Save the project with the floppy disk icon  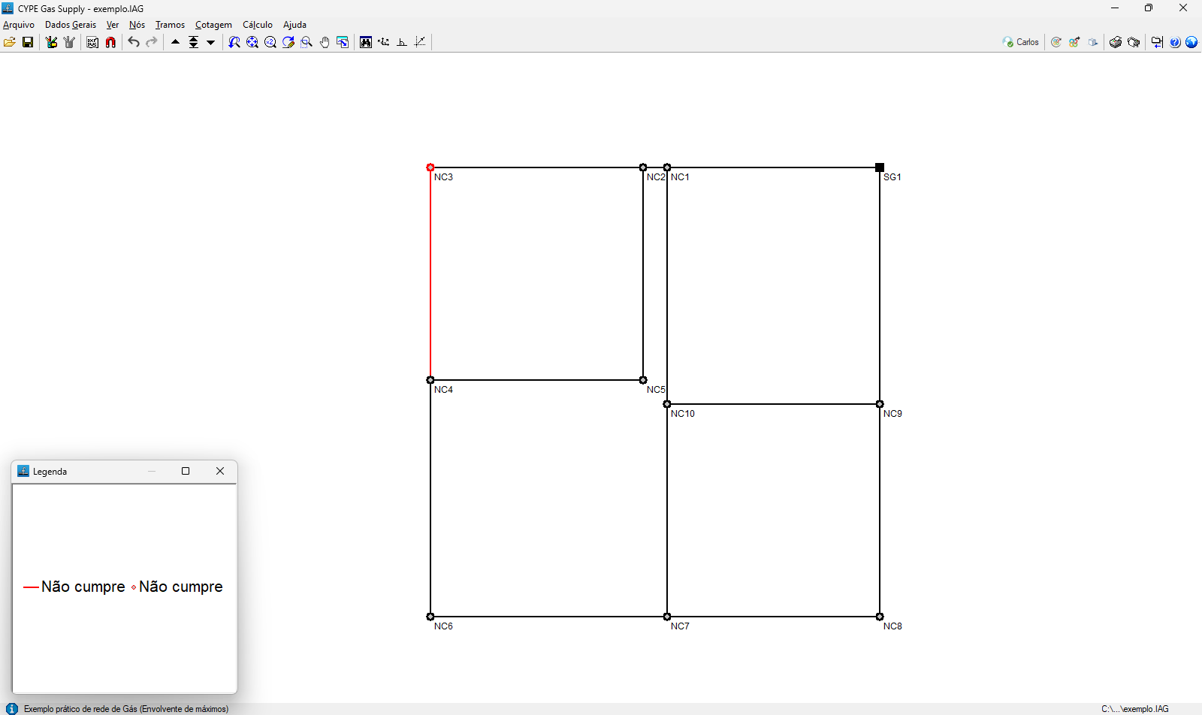28,42
